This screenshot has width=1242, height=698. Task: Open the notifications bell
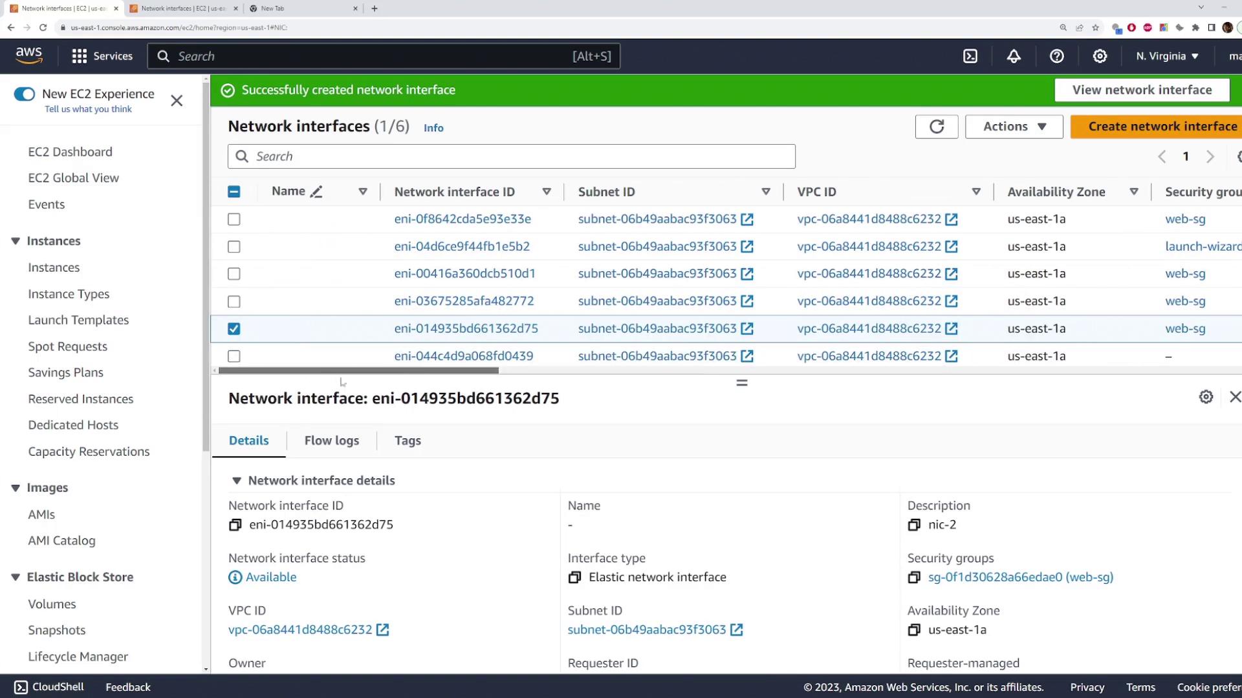click(x=1014, y=56)
